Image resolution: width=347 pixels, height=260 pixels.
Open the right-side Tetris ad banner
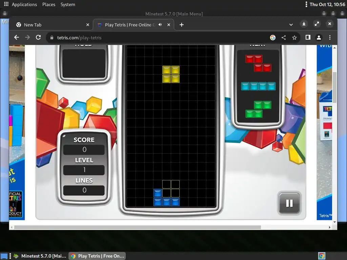(x=324, y=133)
